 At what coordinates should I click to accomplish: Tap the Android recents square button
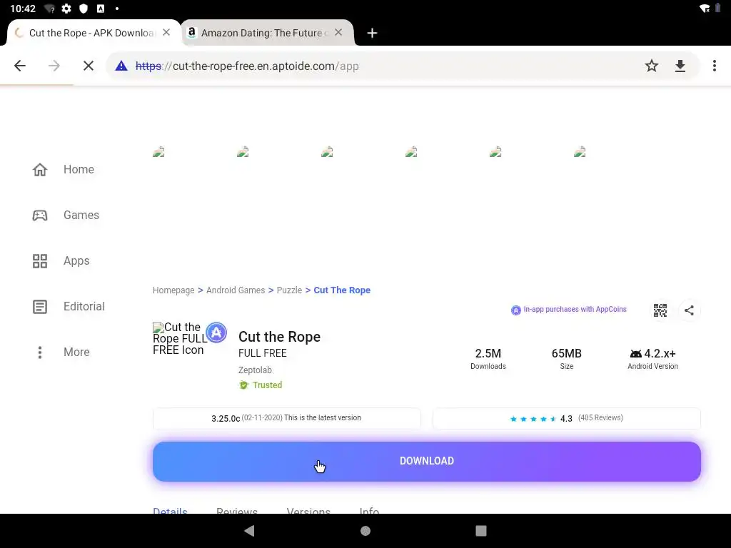481,531
